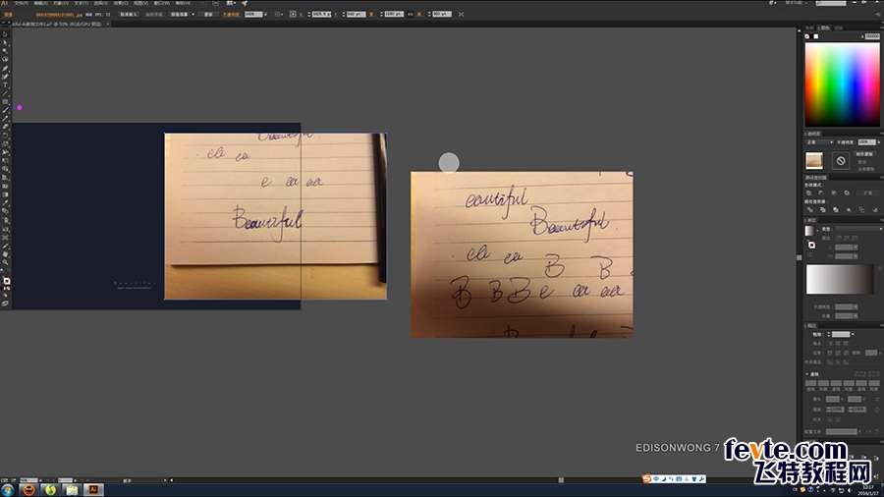This screenshot has height=497, width=884.
Task: Select the Type tool
Action: click(5, 84)
